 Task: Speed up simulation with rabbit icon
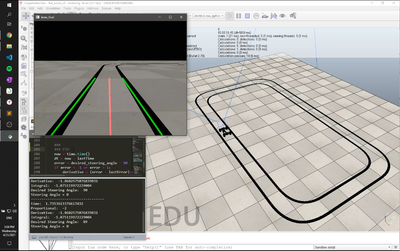click(274, 16)
